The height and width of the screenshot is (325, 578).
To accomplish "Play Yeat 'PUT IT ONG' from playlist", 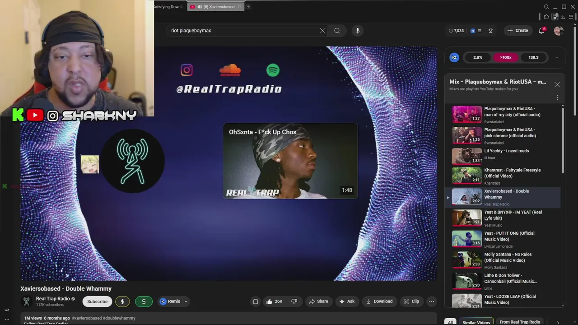I will [506, 239].
